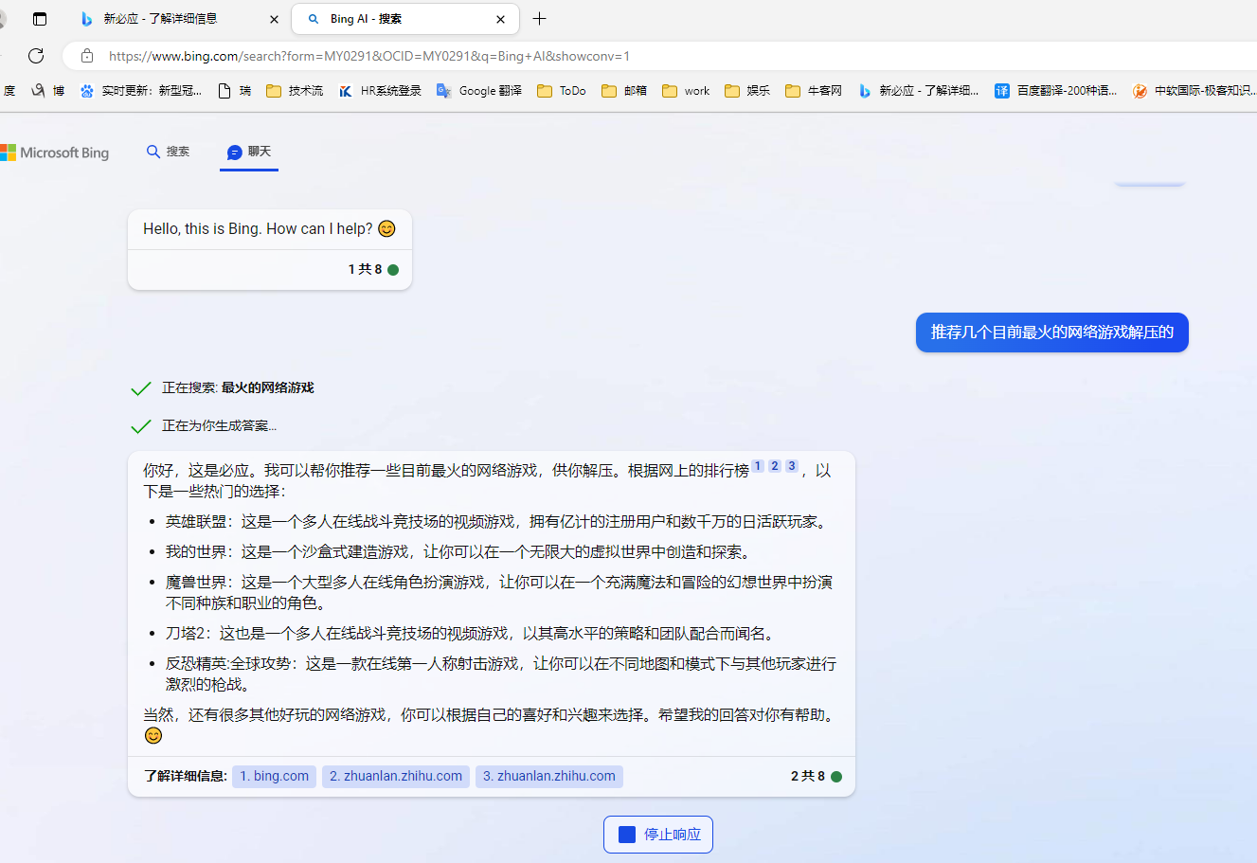Click the user message 推荐几个目前最火的网络游戏解压的
The height and width of the screenshot is (863, 1257).
(1051, 333)
